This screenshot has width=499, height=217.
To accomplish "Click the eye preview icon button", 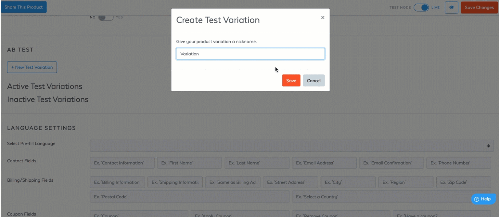I will 451,7.
